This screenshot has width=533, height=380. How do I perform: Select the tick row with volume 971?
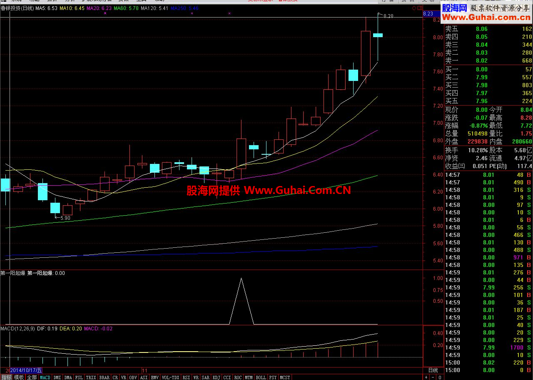pyautogui.click(x=488, y=257)
